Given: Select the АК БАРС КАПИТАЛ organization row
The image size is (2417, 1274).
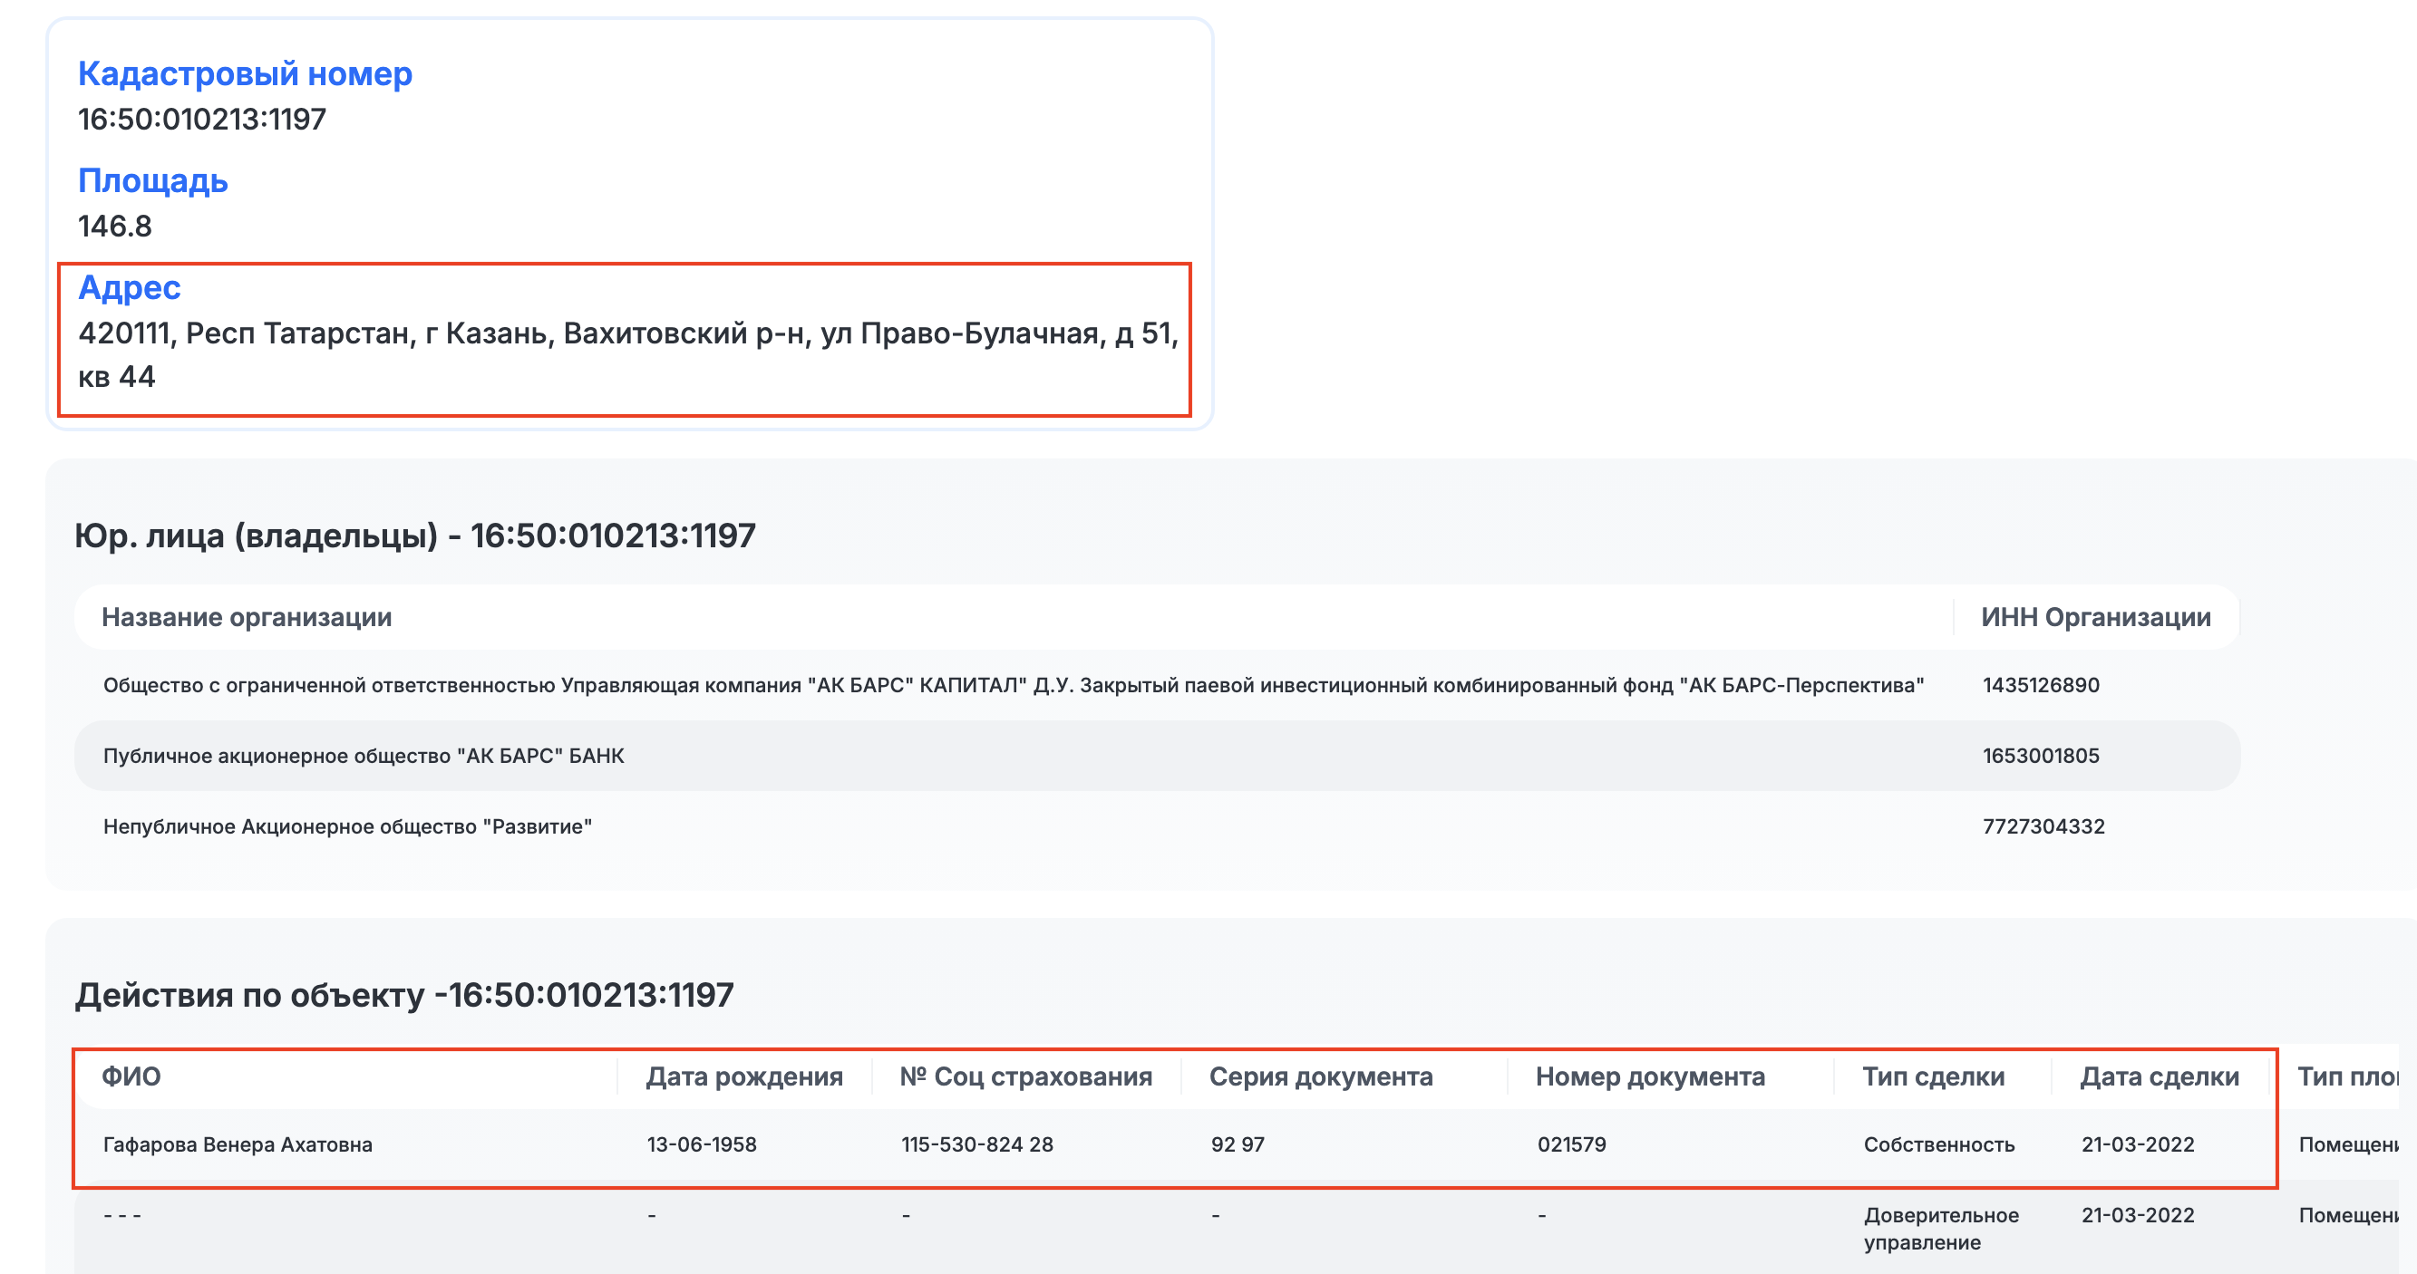Looking at the screenshot, I should tap(1157, 685).
